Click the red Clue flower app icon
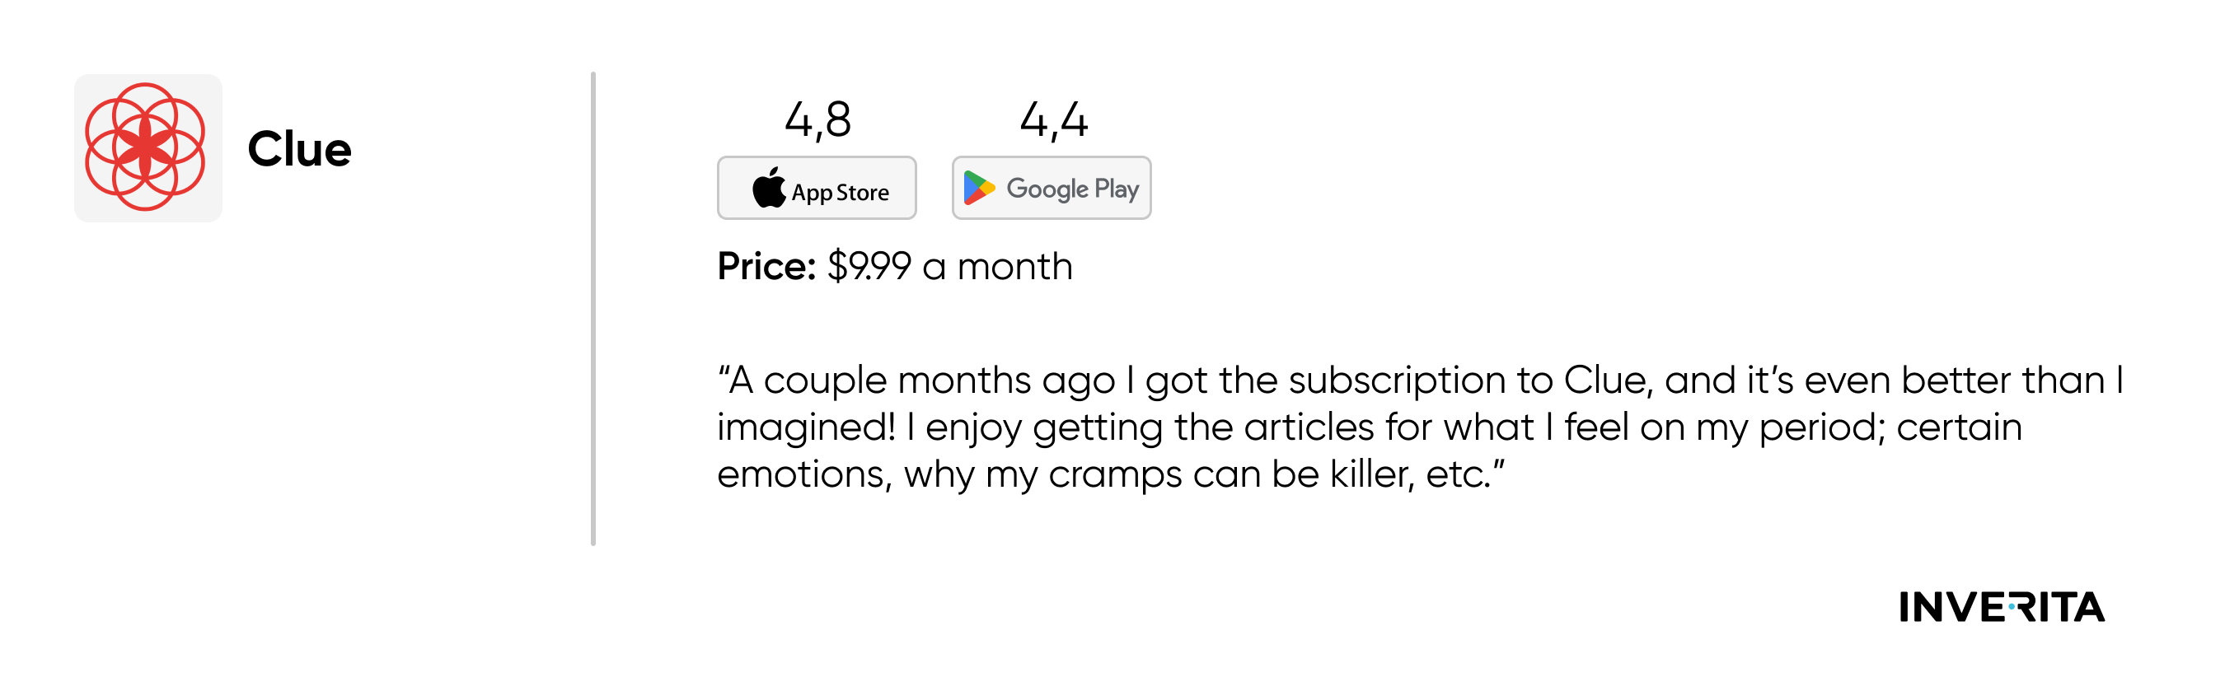 [x=145, y=147]
